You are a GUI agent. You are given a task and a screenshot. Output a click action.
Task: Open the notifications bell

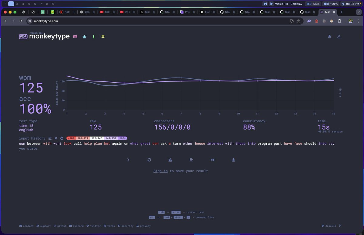(330, 37)
